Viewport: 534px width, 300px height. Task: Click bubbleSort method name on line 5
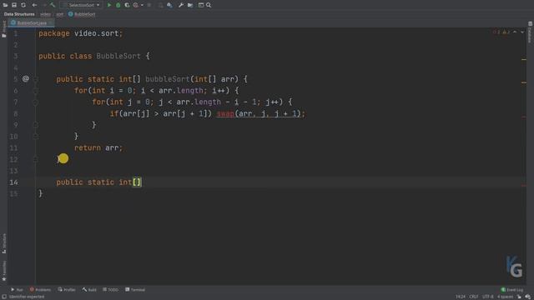point(167,79)
